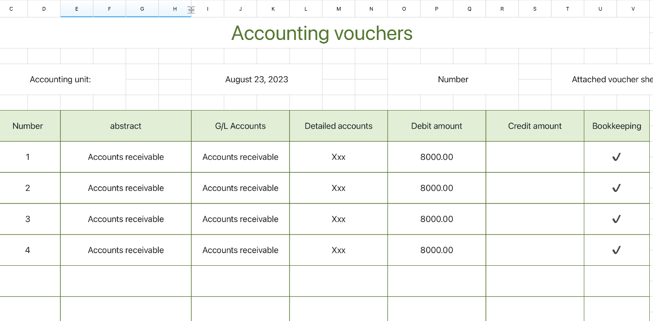
Task: Click the Detailed accounts header
Action: [x=338, y=126]
